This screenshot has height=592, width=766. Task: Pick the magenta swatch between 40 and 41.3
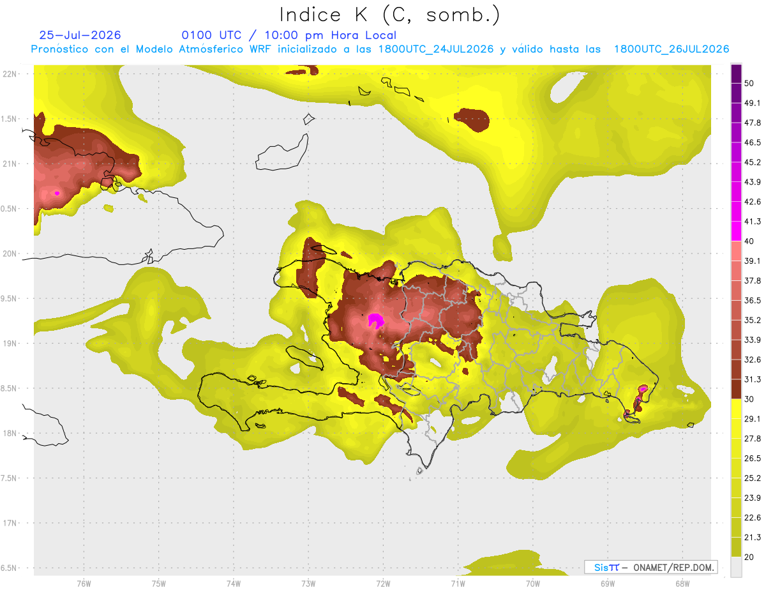(x=736, y=231)
